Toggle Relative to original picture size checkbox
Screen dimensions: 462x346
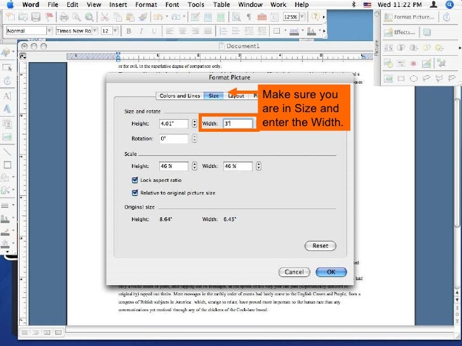click(135, 193)
